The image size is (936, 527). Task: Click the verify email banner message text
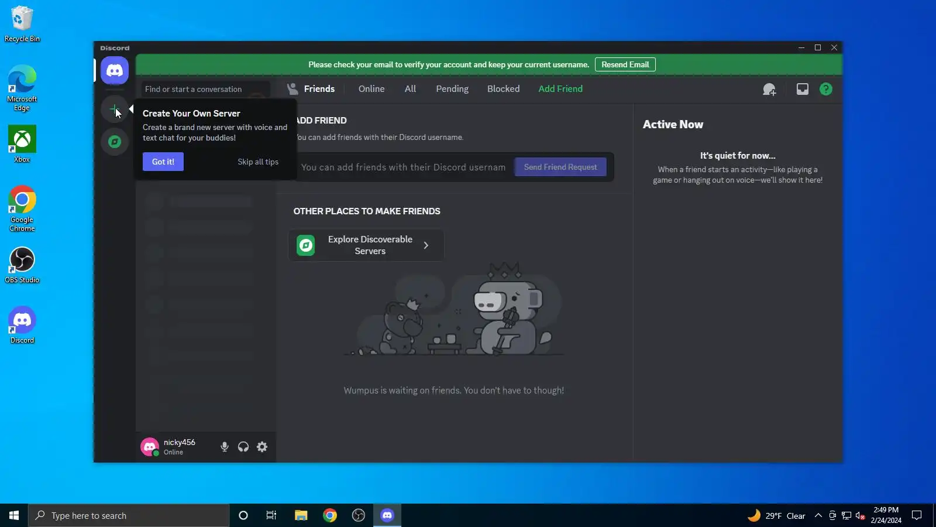[x=449, y=64]
